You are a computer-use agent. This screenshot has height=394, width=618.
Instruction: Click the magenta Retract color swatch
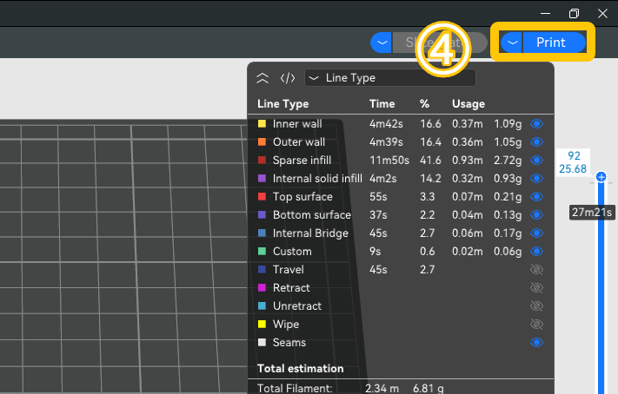[x=262, y=288]
